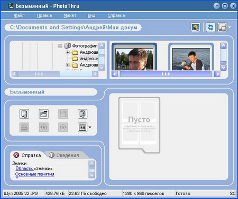Click up arrow of thumbnail vertical scrollbar

[223, 46]
